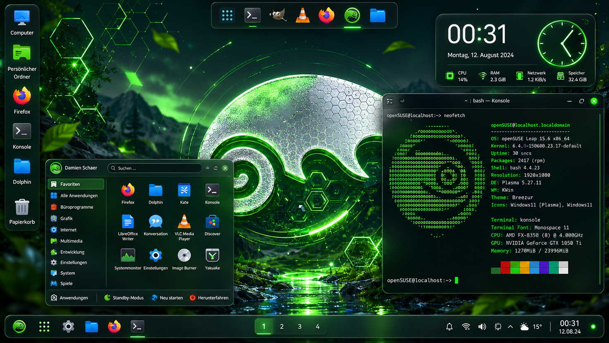
Task: Launch VLC from the top dock
Action: (x=302, y=16)
